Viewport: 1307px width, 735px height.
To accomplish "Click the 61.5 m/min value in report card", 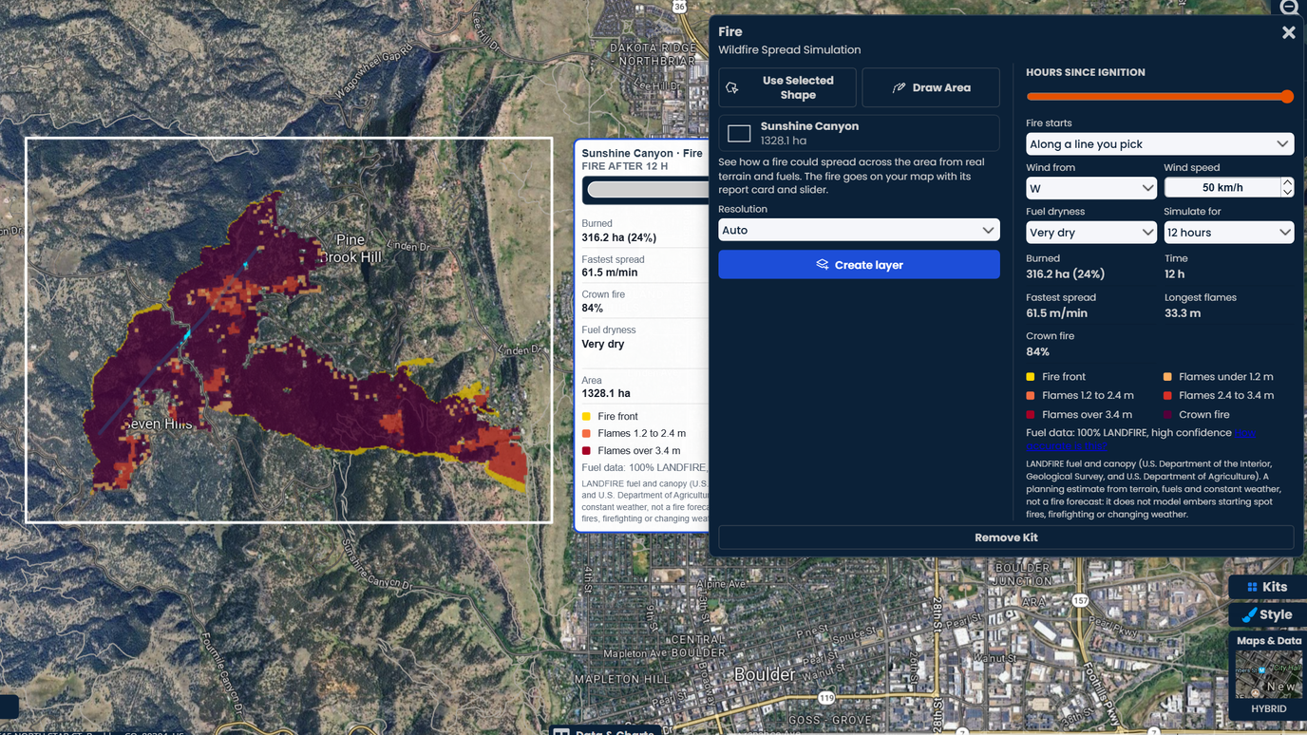I will 610,273.
